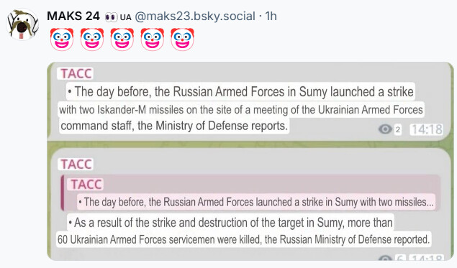Click the second clown emoji
The image size is (457, 268).
pos(92,40)
